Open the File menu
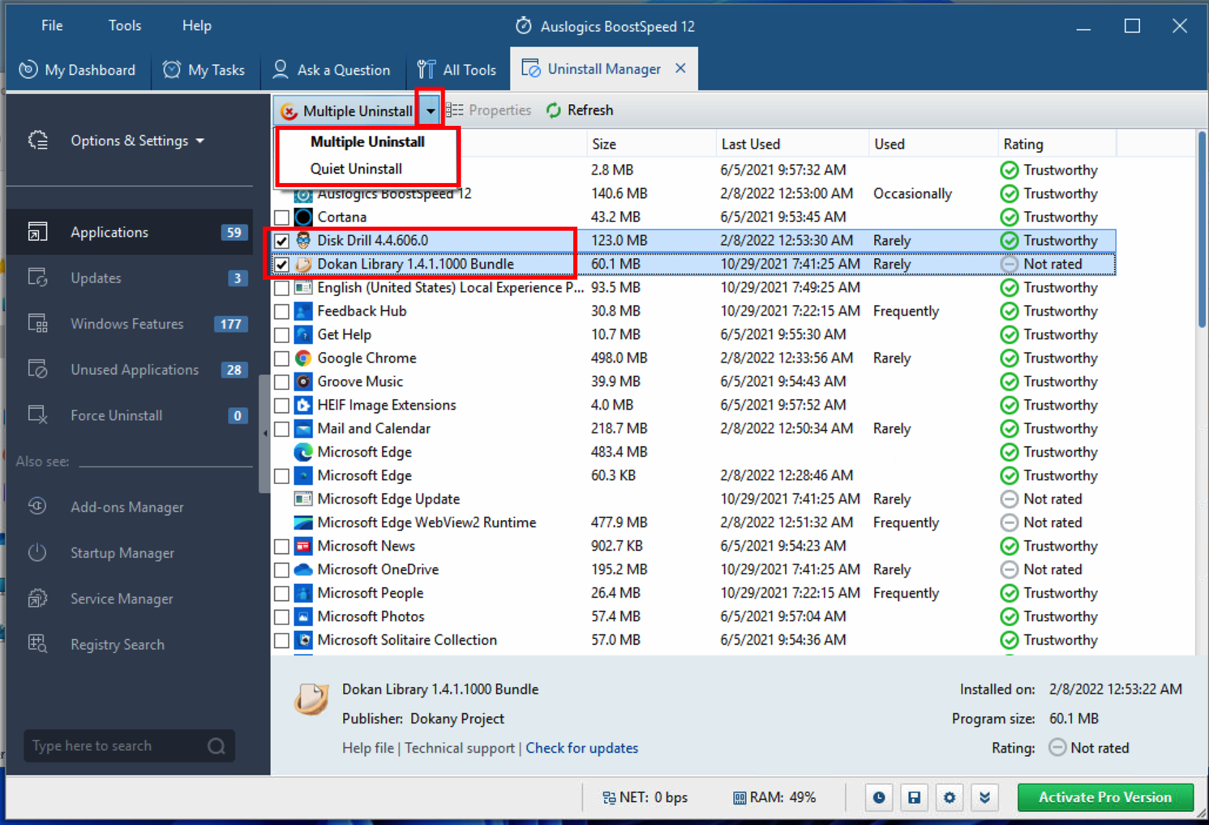 tap(52, 26)
